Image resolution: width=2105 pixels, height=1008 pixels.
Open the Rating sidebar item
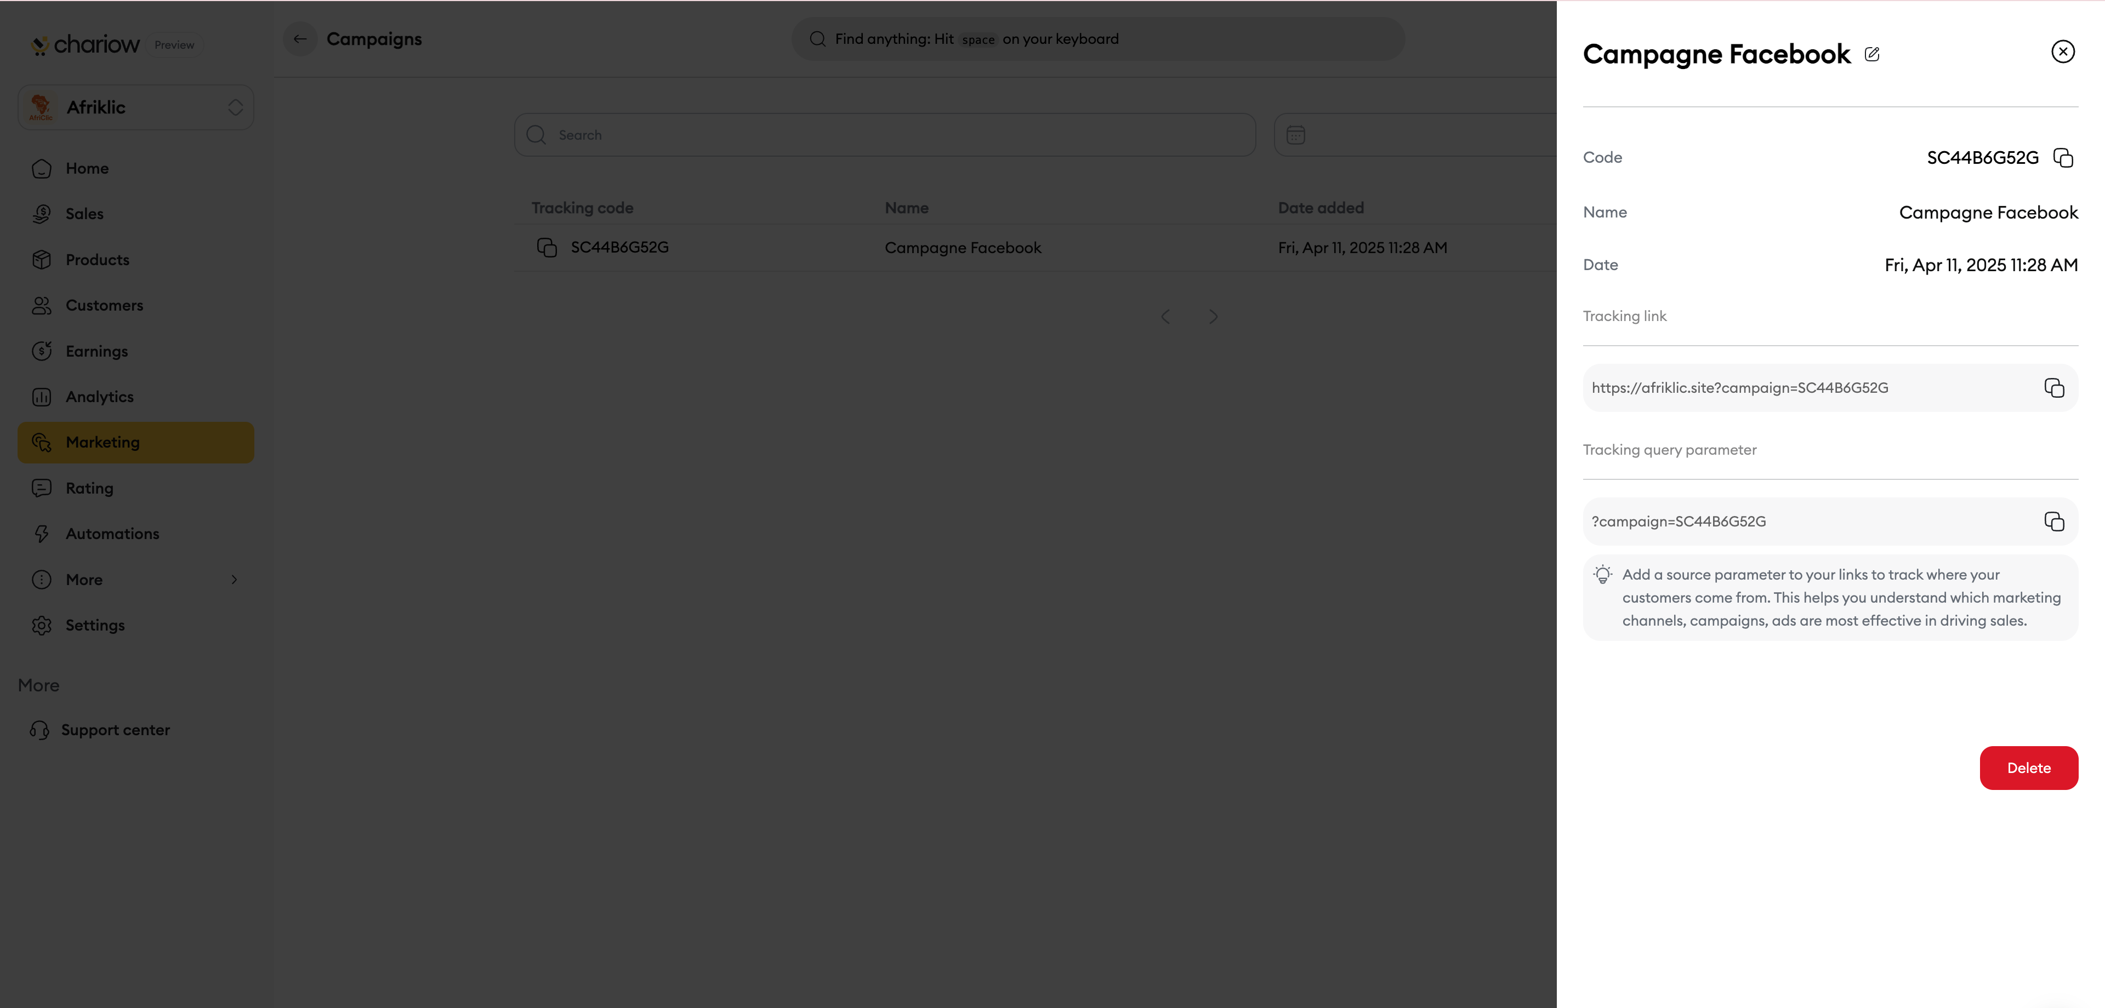135,489
